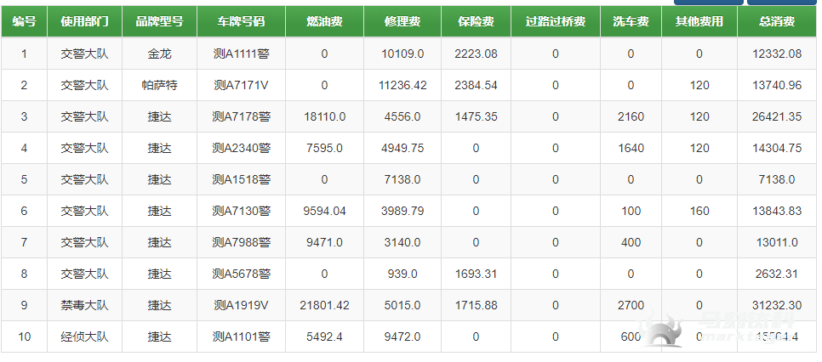Click the 编号 column header
Viewport: 822px width, 362px height.
click(24, 21)
